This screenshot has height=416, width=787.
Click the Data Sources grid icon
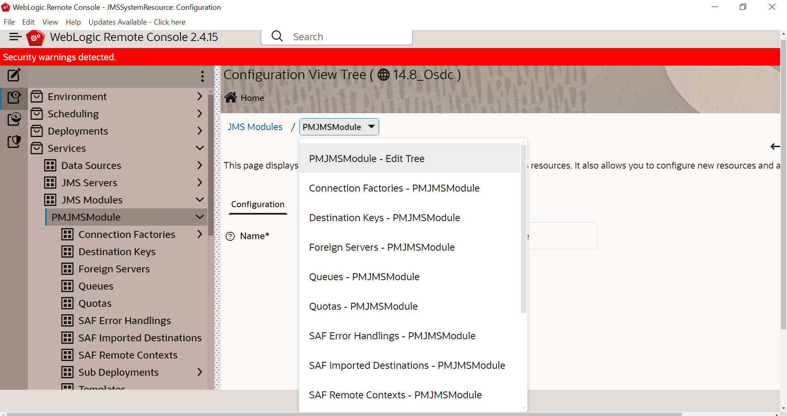[x=50, y=165]
